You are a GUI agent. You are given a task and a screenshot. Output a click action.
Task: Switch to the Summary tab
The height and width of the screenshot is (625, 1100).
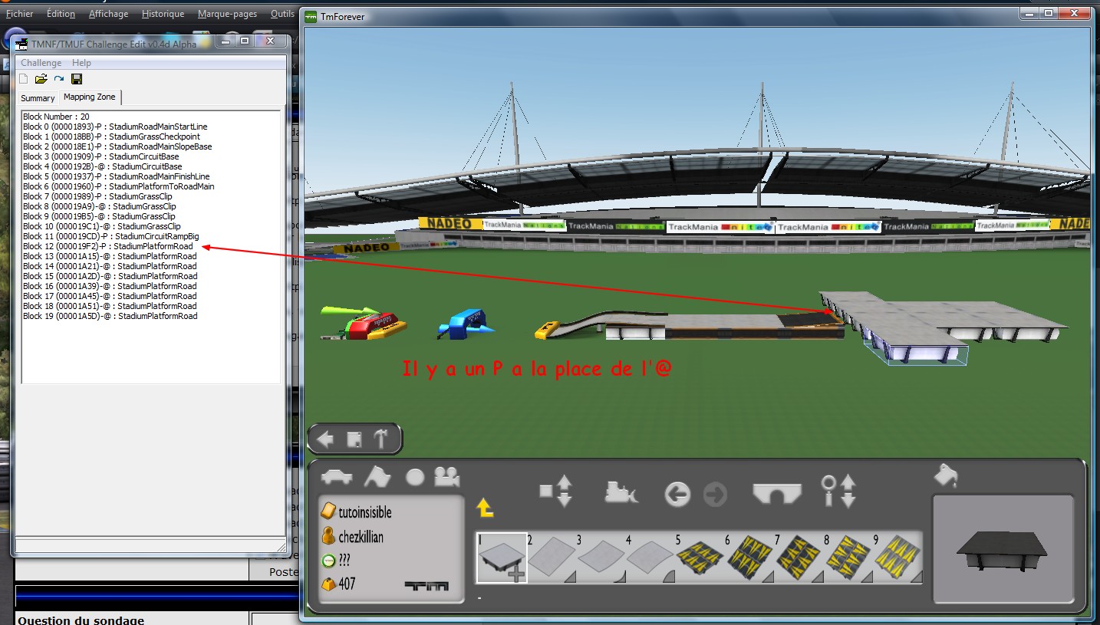click(x=38, y=98)
